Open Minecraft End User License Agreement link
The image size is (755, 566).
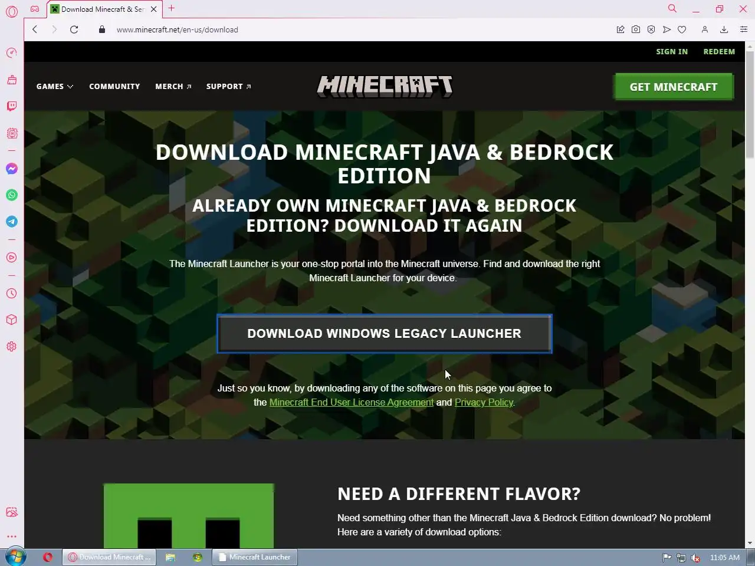point(352,403)
